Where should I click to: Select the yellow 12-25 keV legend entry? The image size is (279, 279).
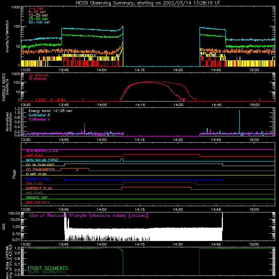[38, 15]
